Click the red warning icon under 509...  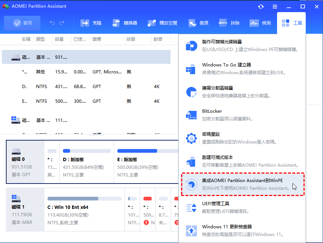tap(146, 222)
